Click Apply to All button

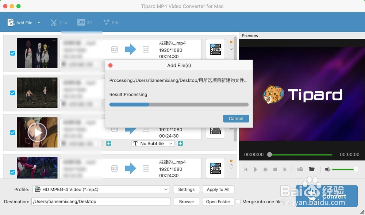pos(218,189)
